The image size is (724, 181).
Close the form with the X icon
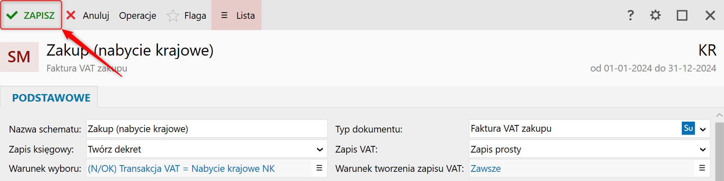click(x=710, y=15)
